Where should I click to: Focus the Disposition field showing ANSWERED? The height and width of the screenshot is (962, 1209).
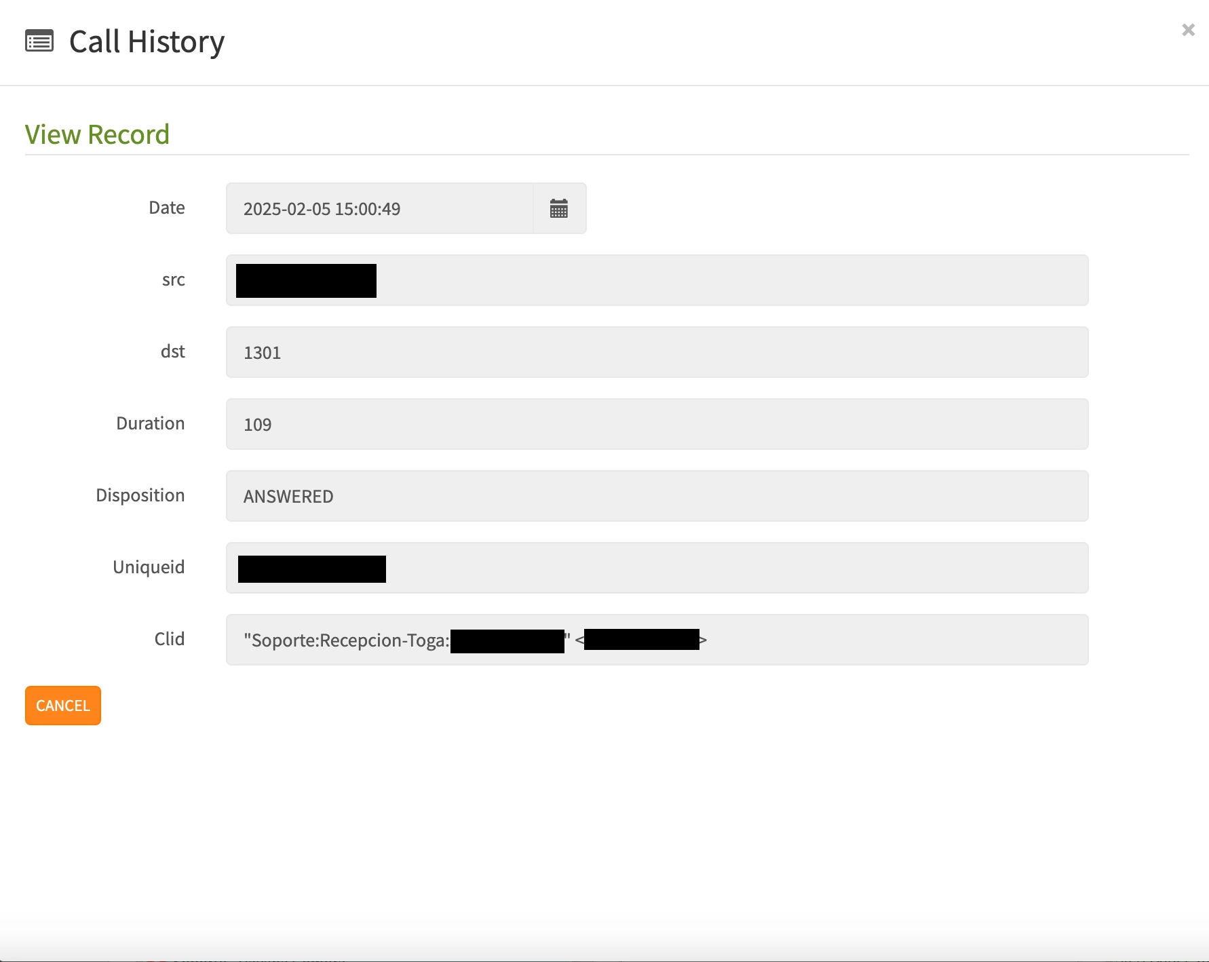(657, 496)
